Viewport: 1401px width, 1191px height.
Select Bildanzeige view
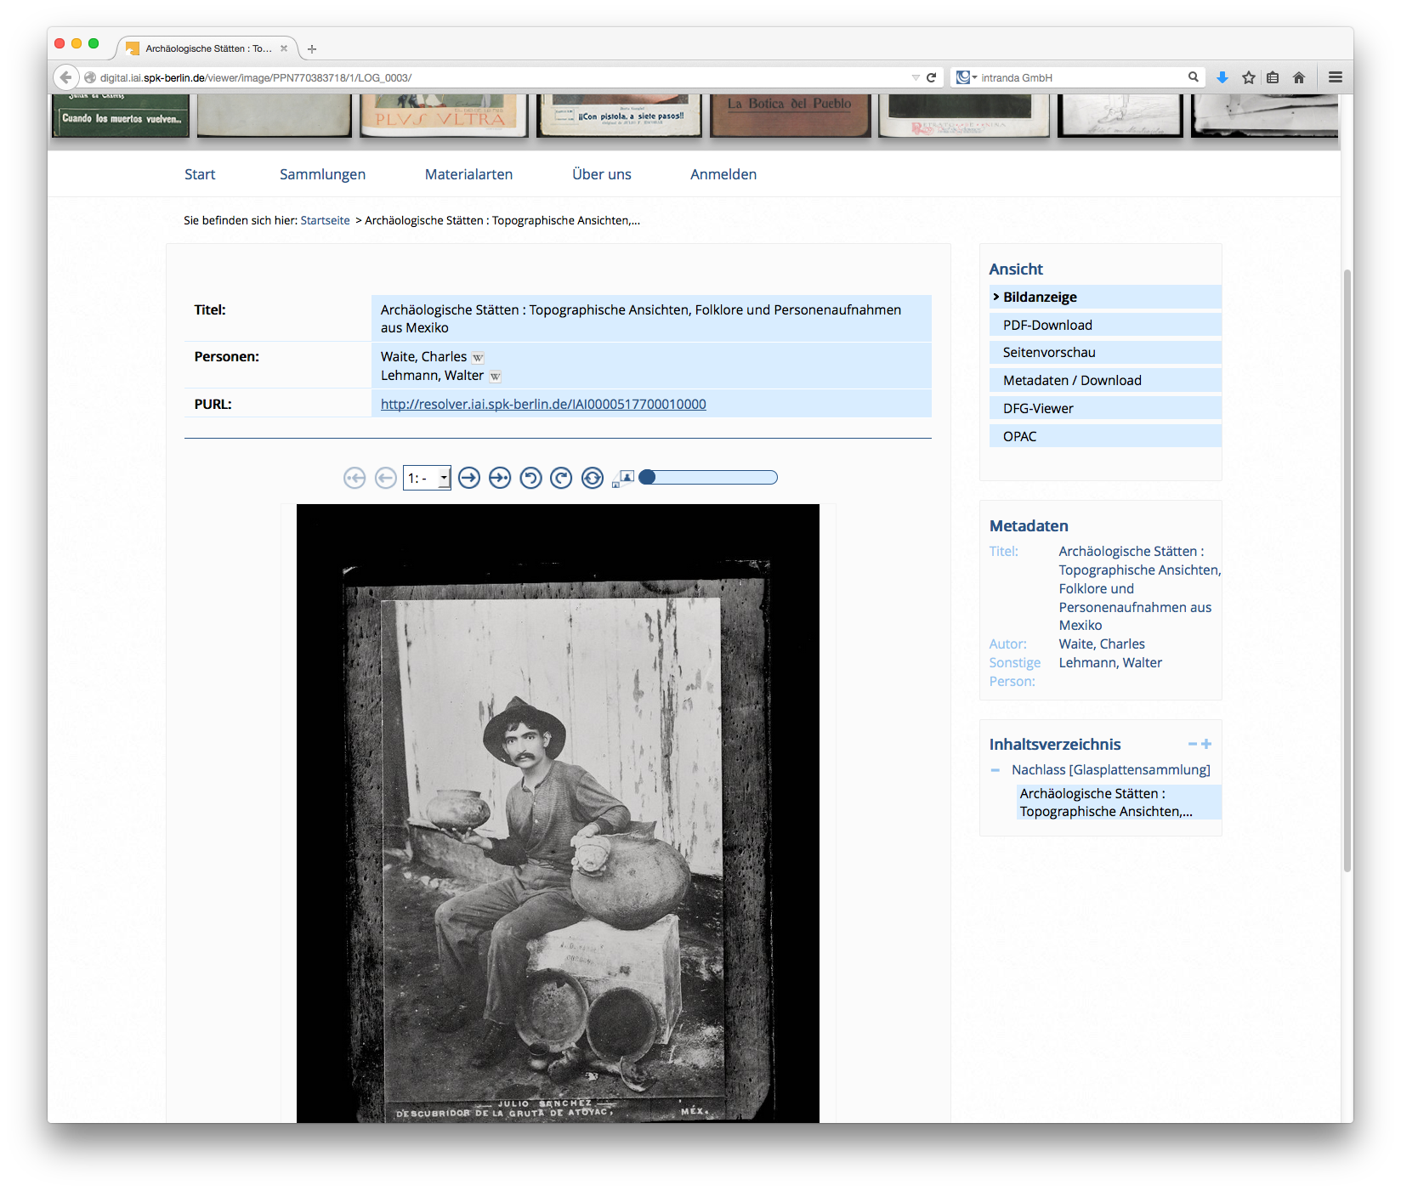tap(1105, 297)
